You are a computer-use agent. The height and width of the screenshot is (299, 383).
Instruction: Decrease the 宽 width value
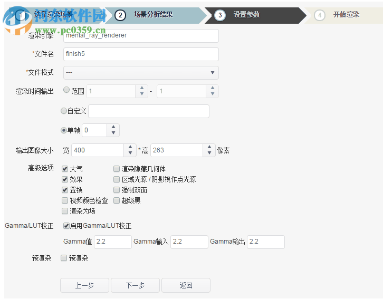click(130, 153)
